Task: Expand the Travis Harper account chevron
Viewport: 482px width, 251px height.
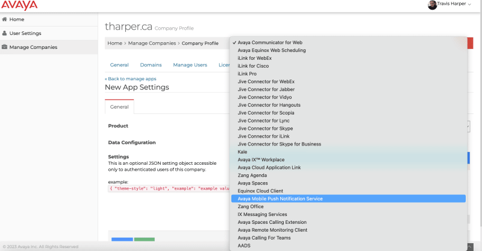Action: (469, 4)
